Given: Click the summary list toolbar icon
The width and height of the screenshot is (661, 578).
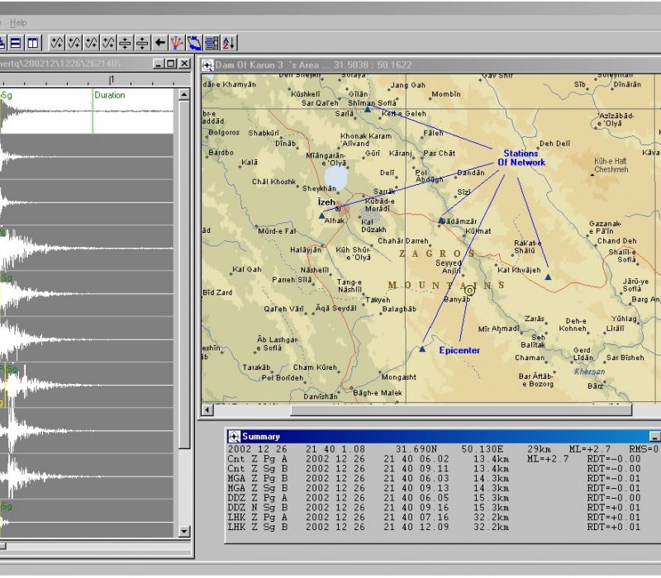Looking at the screenshot, I should click(x=212, y=42).
